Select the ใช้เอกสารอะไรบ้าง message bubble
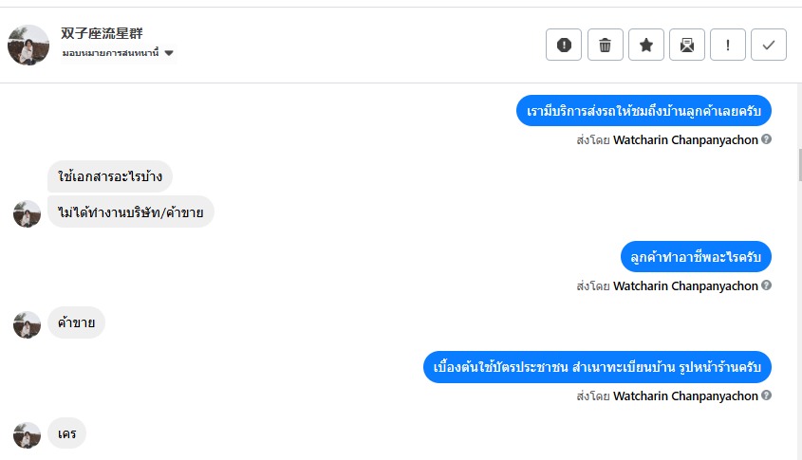 point(110,175)
